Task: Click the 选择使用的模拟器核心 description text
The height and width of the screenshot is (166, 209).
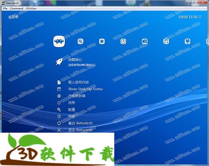Action: click(82, 65)
